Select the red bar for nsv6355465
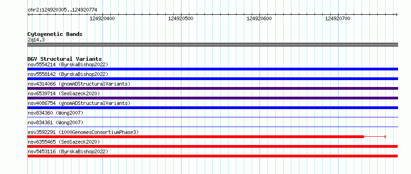 pos(212,146)
